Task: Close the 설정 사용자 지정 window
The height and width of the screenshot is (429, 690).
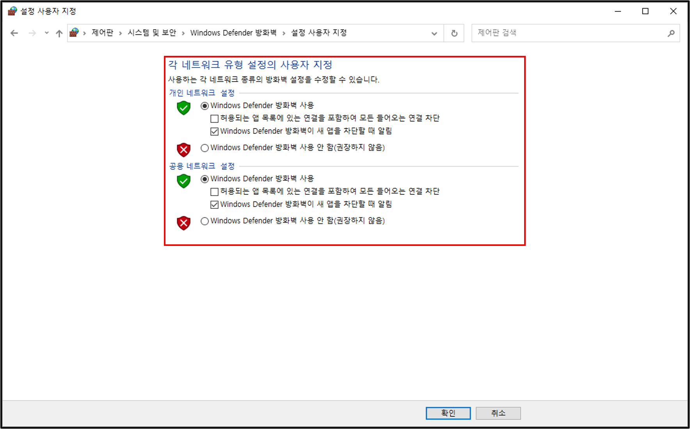Action: [673, 11]
